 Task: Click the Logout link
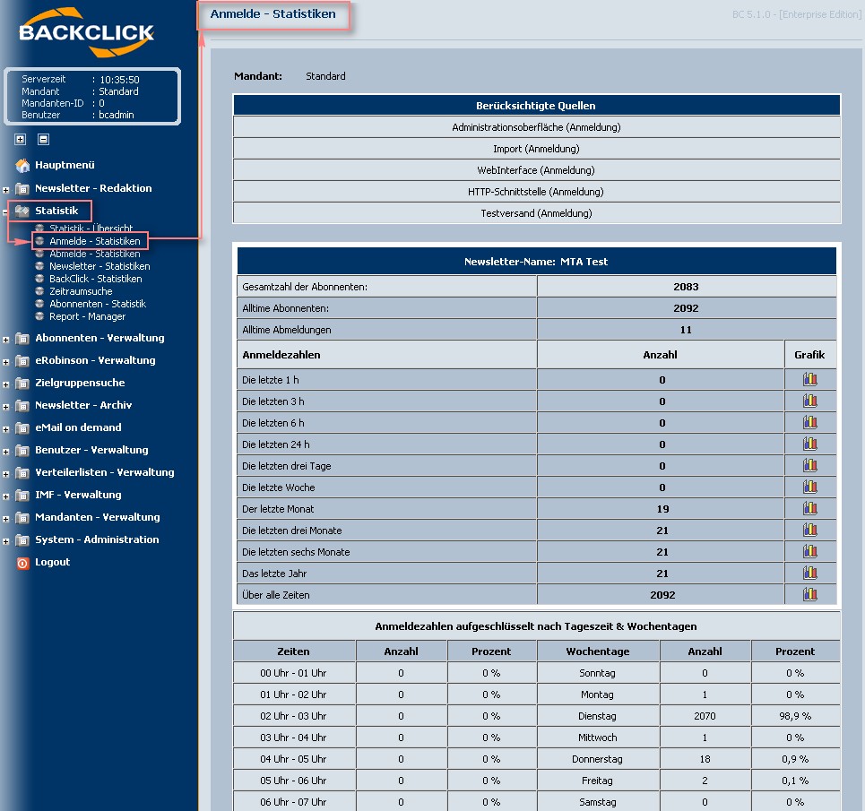click(x=52, y=562)
